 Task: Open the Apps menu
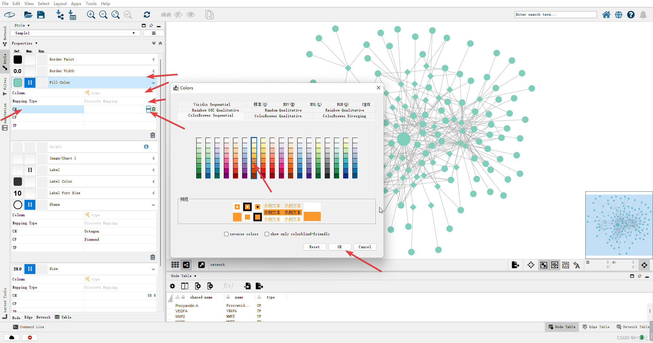[x=76, y=3]
